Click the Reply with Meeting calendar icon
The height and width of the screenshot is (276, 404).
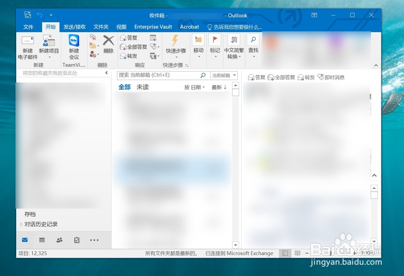coord(153,38)
